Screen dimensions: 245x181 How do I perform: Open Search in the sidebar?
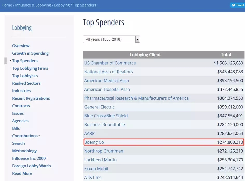tap(18, 143)
